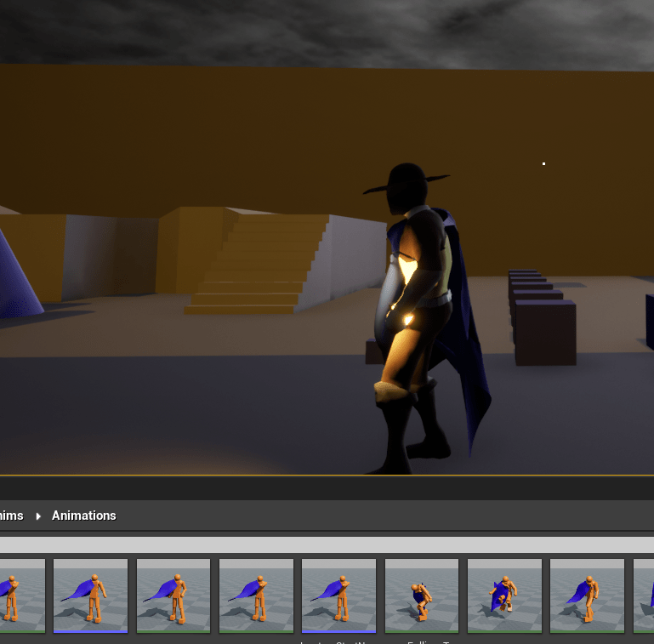
Task: Select the eighth animation thumbnail from the left
Action: (587, 596)
